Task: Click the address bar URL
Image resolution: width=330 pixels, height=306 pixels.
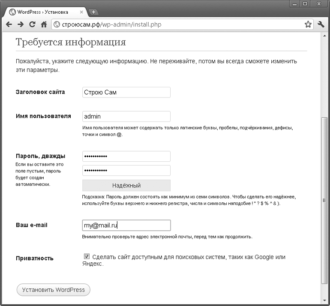Action: pos(111,24)
